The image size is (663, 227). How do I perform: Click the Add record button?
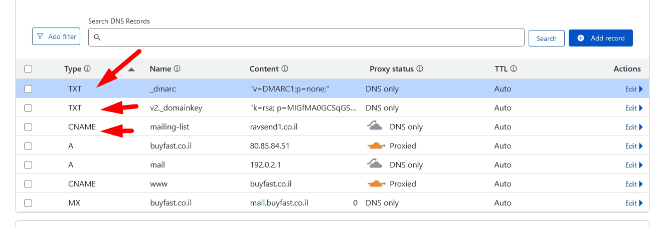point(601,38)
